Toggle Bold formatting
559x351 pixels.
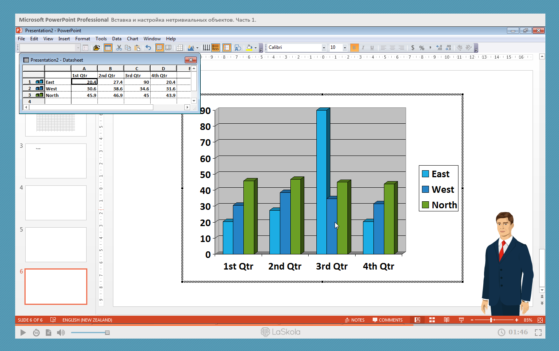point(354,48)
